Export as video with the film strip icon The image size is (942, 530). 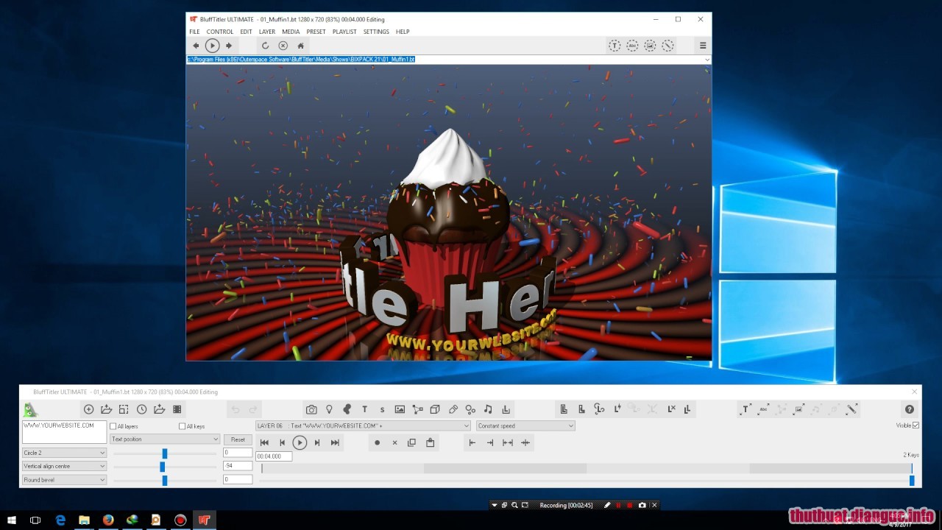pos(177,409)
